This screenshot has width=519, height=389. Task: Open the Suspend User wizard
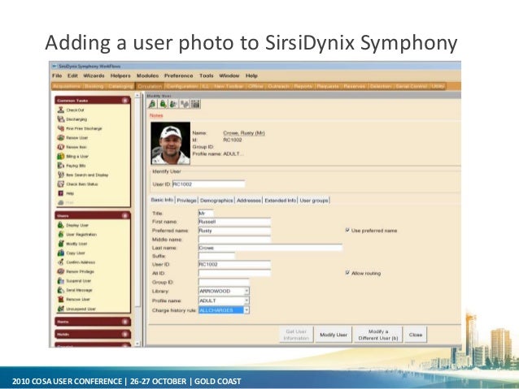click(75, 281)
